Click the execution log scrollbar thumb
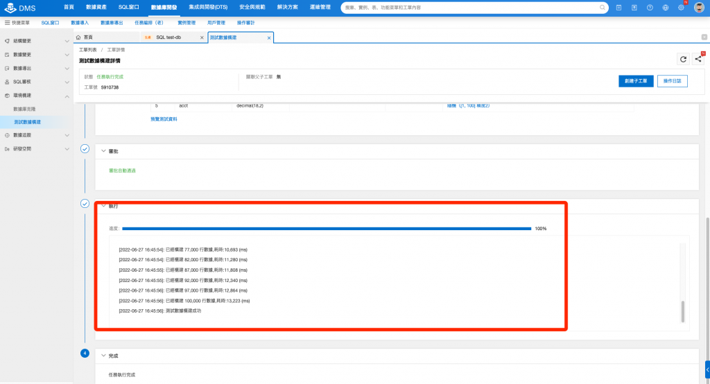The width and height of the screenshot is (710, 384). [x=682, y=311]
